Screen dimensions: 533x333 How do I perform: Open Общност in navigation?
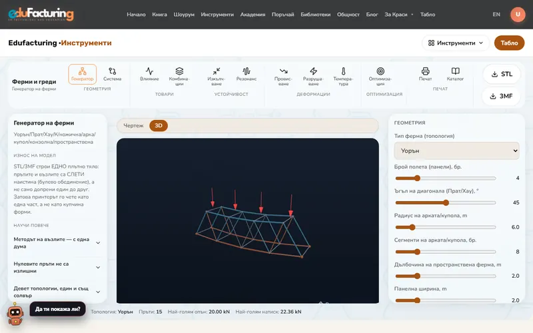click(348, 14)
